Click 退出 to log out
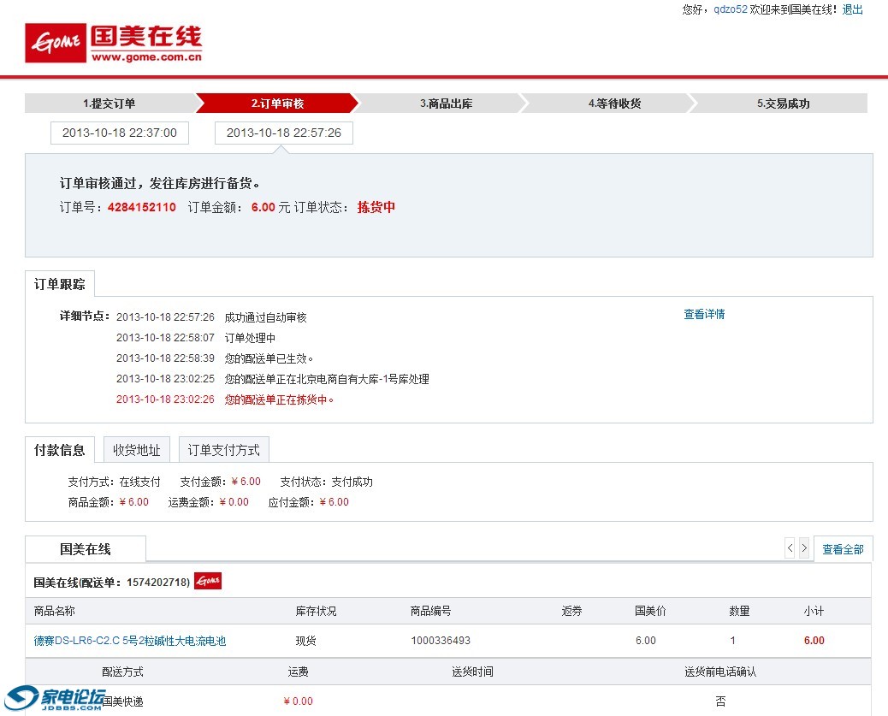This screenshot has height=716, width=888. 852,9
